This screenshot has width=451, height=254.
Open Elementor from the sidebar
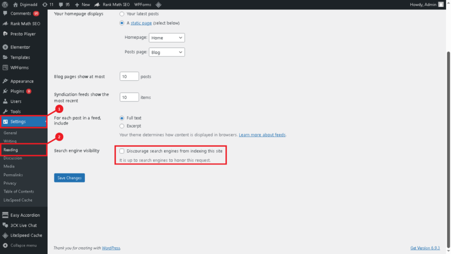(x=20, y=47)
